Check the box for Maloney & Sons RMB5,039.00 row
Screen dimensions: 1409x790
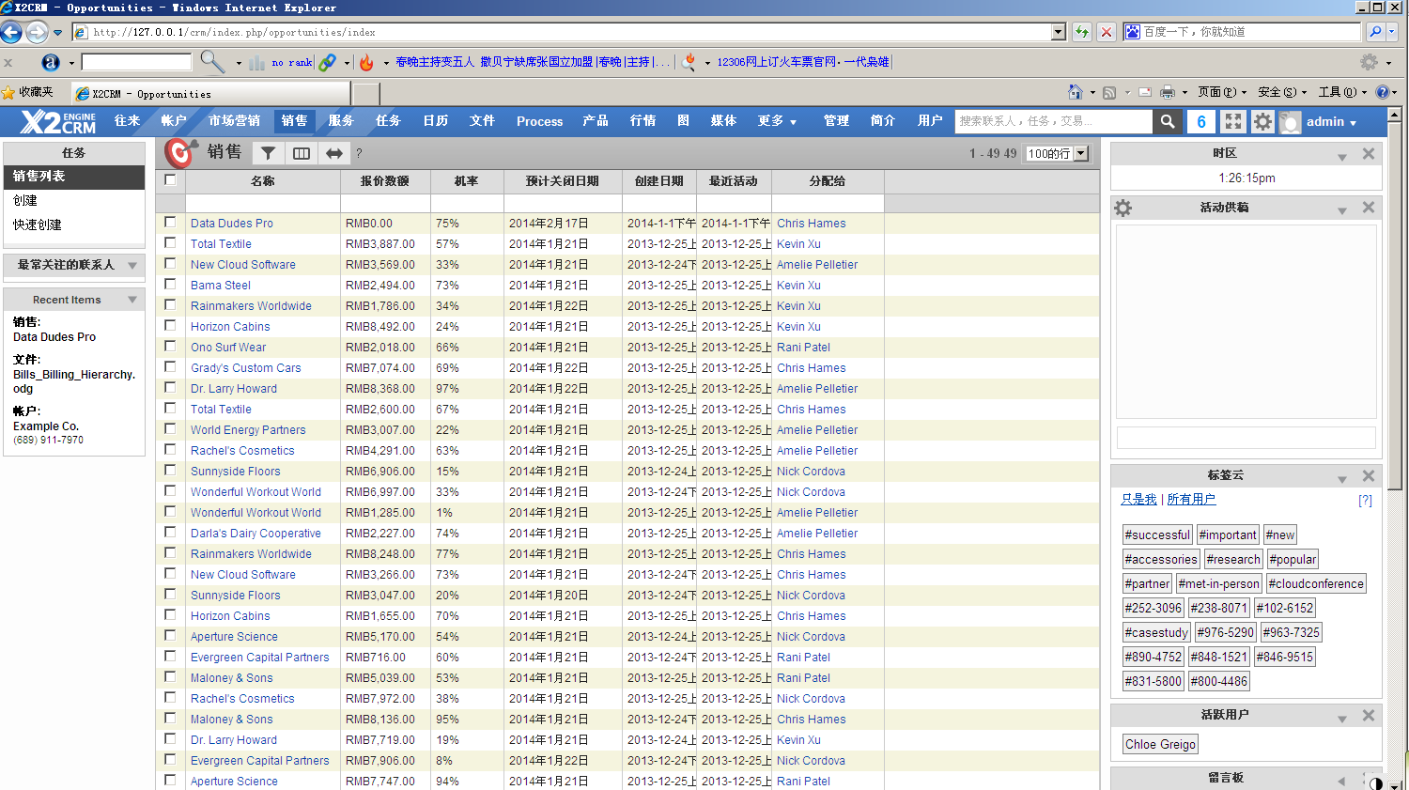[x=170, y=677]
